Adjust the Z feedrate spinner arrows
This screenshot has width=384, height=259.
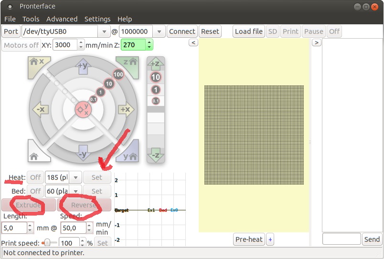149,45
